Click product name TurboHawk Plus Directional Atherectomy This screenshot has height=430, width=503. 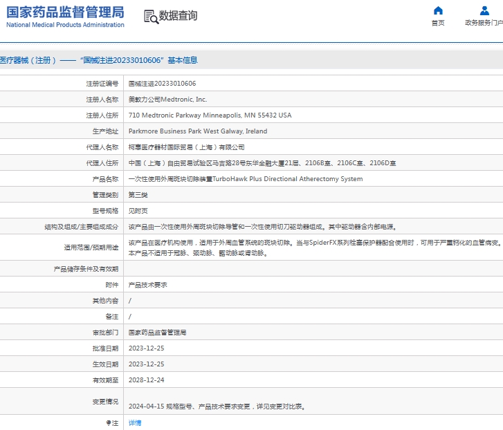246,179
